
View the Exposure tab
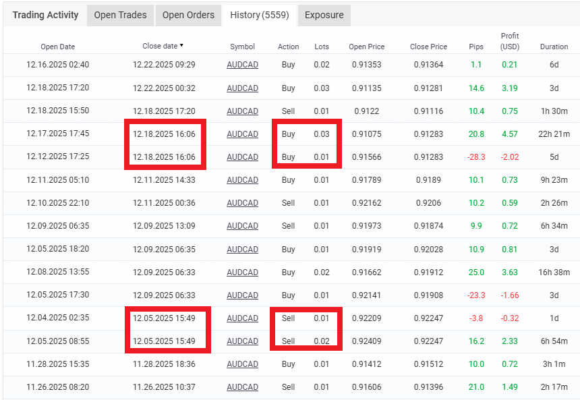click(x=324, y=14)
